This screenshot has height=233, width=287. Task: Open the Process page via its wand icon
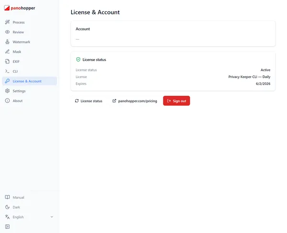(7, 22)
